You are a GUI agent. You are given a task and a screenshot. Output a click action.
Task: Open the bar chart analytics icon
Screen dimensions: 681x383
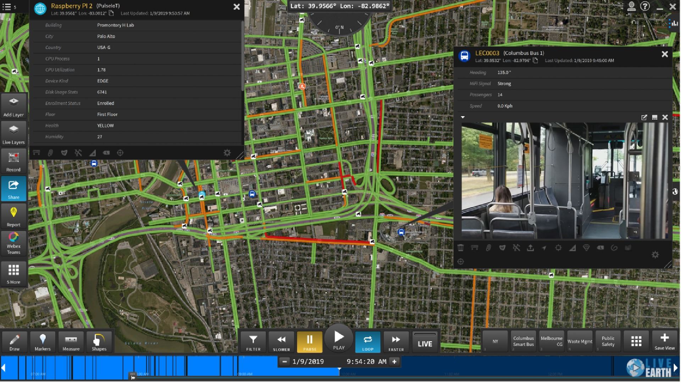tap(673, 23)
